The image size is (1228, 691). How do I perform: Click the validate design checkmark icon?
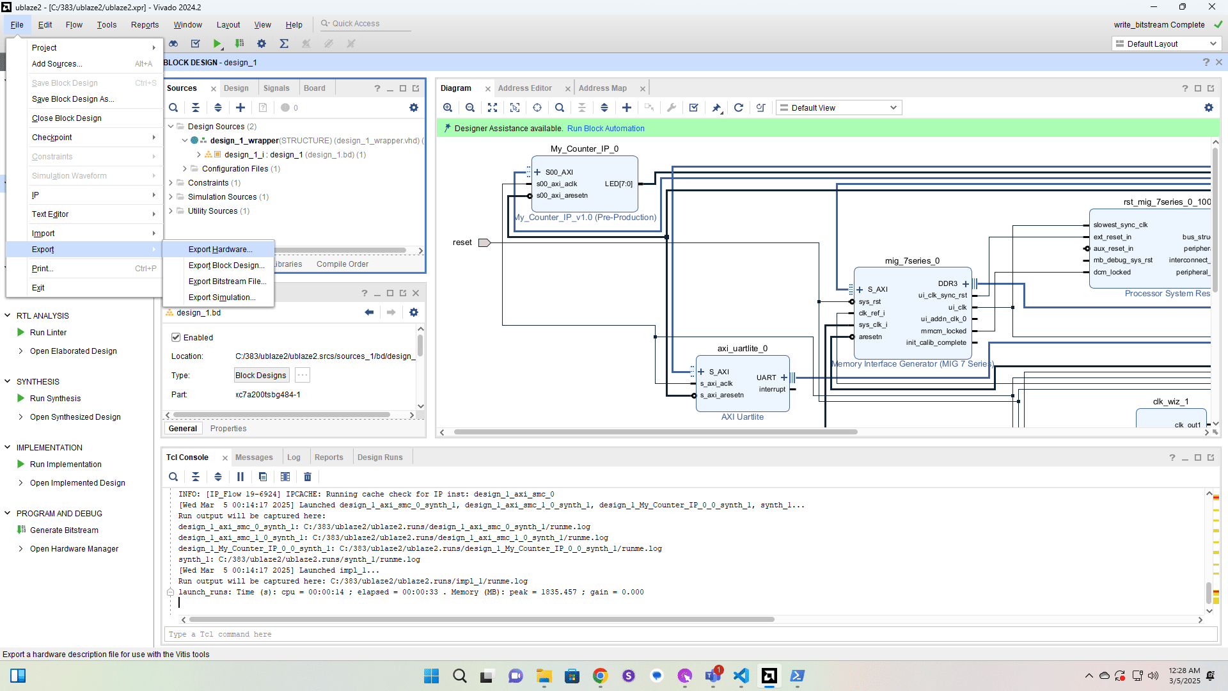tap(693, 107)
